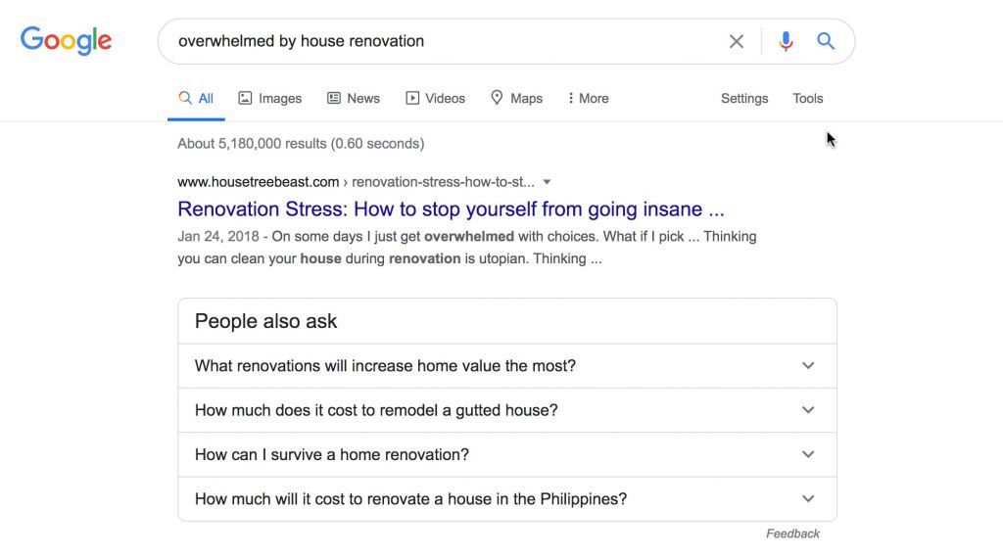1003x558 pixels.
Task: Open the Videos results tab
Action: [436, 98]
